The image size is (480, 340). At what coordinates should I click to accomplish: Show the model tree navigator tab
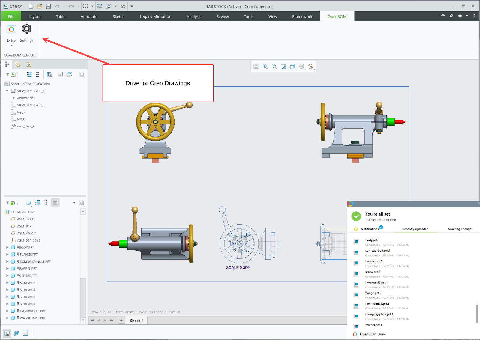click(7, 64)
